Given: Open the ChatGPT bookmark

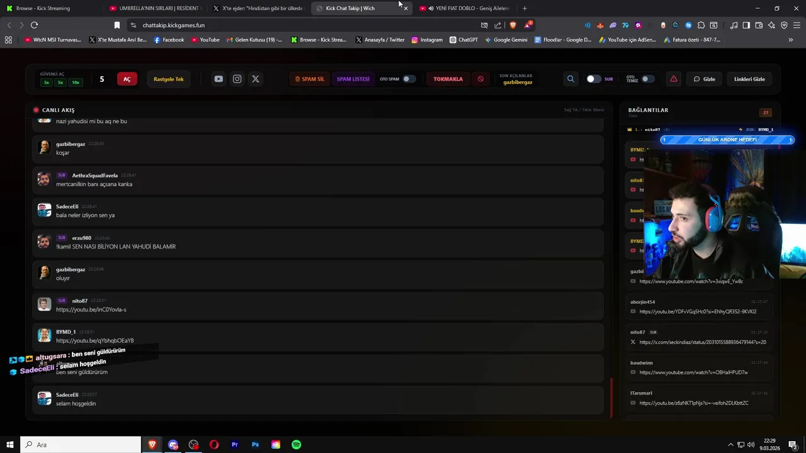Looking at the screenshot, I should click(x=463, y=40).
